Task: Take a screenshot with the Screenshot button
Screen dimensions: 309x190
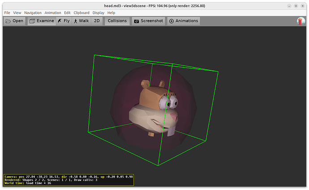Action: click(x=149, y=21)
